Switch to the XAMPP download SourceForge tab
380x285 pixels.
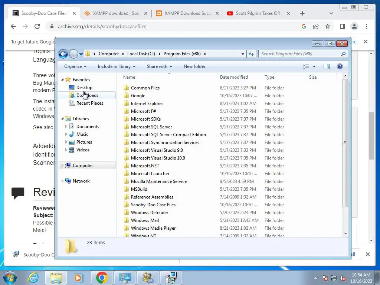click(116, 13)
